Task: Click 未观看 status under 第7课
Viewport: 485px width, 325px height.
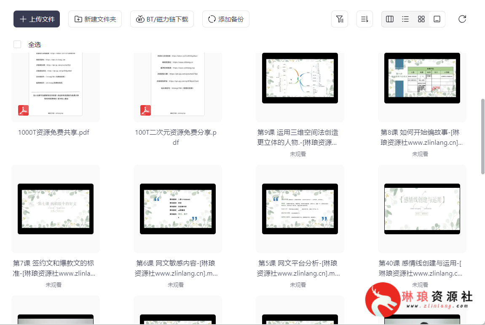Action: 54,285
